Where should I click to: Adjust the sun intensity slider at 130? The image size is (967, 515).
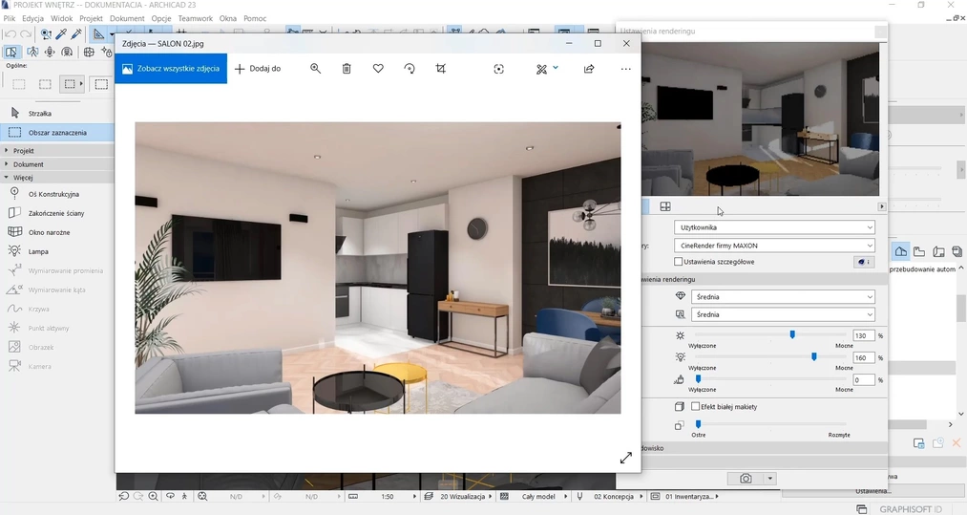pos(792,334)
